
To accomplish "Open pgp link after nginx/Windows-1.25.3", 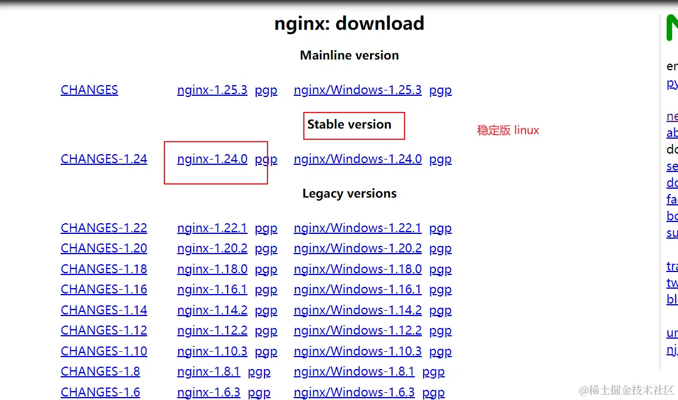I will pos(440,90).
